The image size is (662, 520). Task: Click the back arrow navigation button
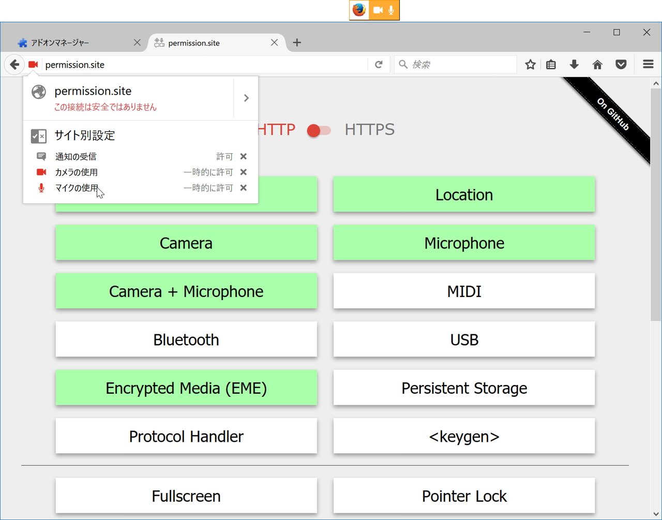14,65
